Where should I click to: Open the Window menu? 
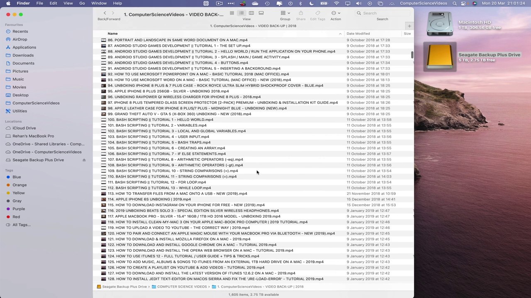tap(99, 3)
